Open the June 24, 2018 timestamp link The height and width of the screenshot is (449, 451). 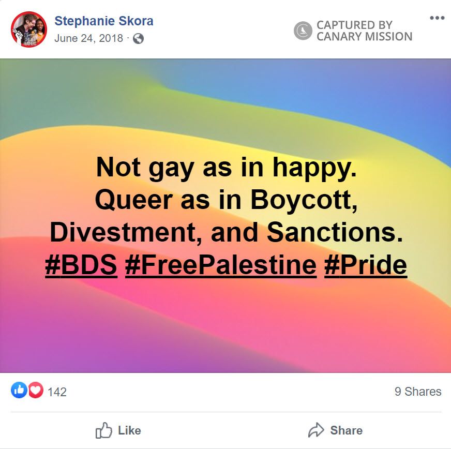coord(88,38)
